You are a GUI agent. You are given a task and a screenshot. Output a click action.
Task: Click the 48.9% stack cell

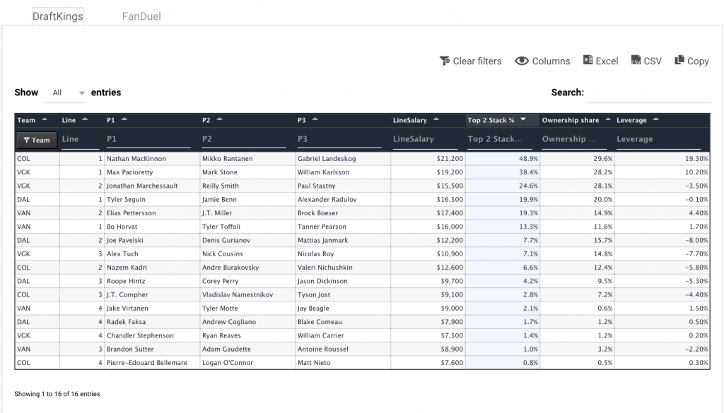click(503, 159)
